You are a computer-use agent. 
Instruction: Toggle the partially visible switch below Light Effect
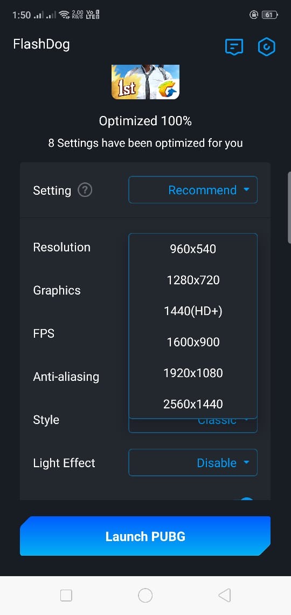[247, 498]
